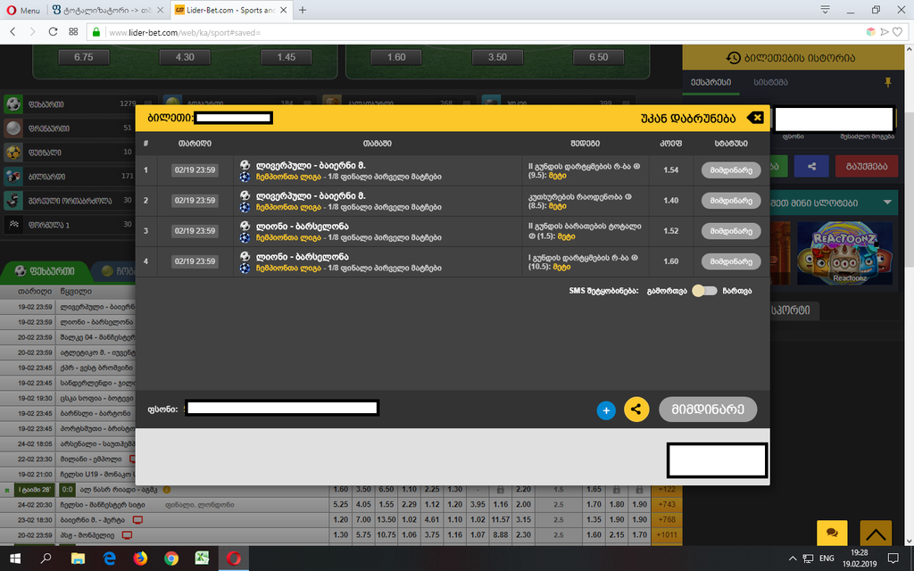Bookmark page with heart icon
The width and height of the screenshot is (914, 571).
pos(898,32)
